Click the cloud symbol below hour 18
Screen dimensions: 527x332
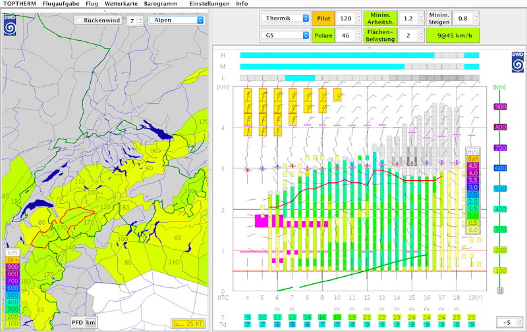point(457,309)
